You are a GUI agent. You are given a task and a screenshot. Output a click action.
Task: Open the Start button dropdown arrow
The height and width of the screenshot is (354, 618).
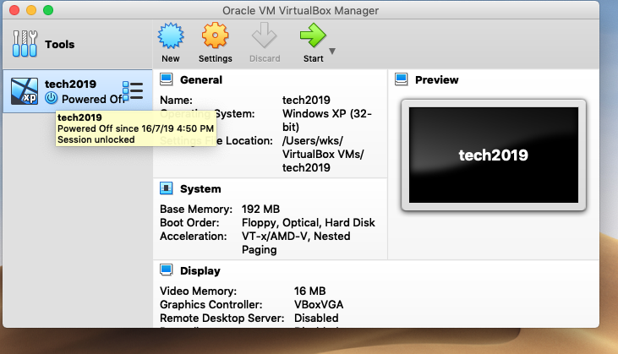[332, 52]
